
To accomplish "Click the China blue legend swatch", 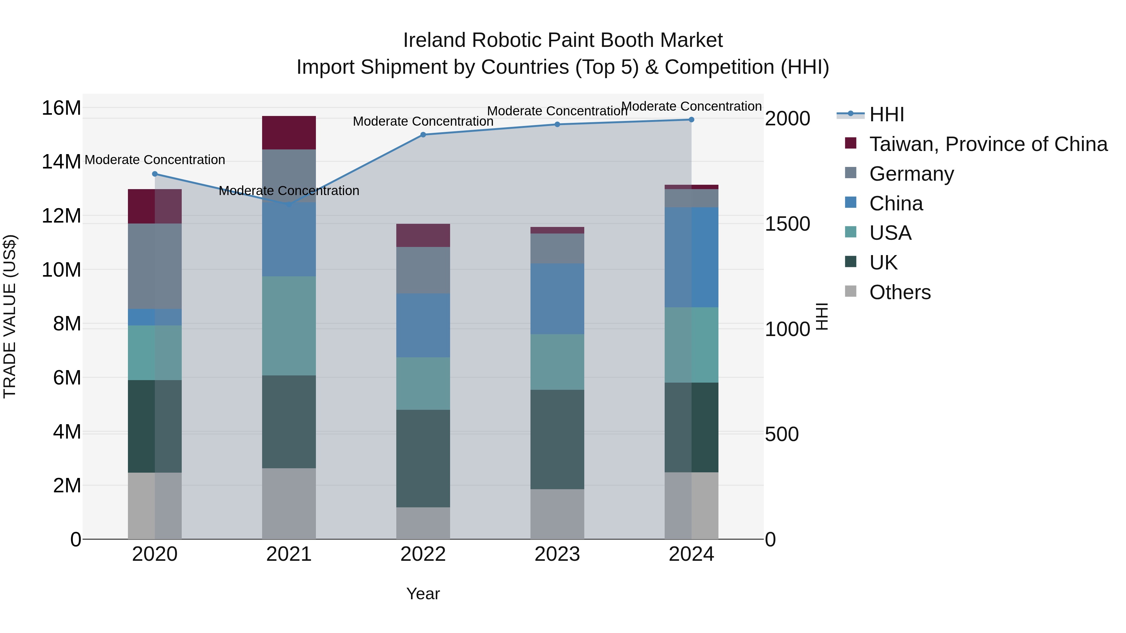I will click(851, 202).
